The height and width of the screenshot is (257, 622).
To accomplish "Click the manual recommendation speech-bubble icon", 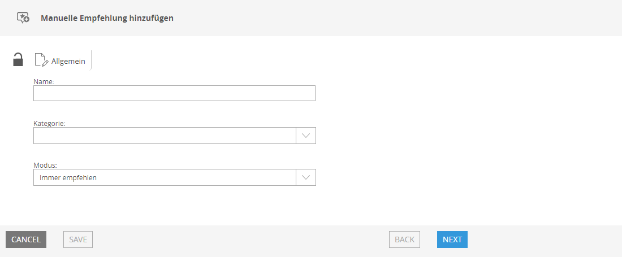I will (x=23, y=18).
